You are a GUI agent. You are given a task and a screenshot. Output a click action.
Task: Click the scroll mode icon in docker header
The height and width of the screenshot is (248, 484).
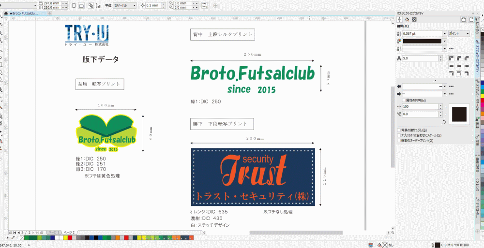[x=463, y=19]
